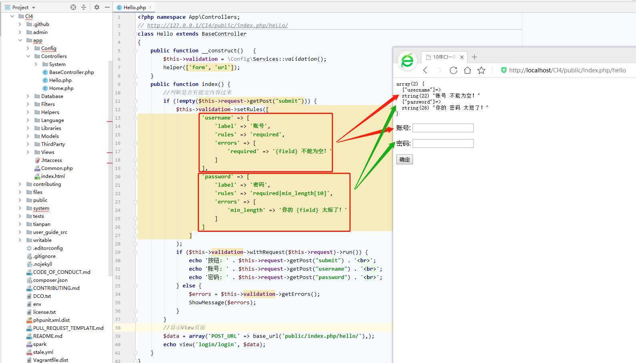
Task: Click the 360 browser logo icon
Action: pos(407,61)
